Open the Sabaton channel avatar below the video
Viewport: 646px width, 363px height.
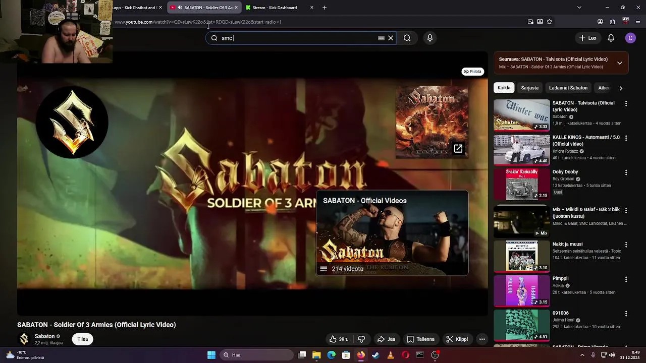coord(24,339)
